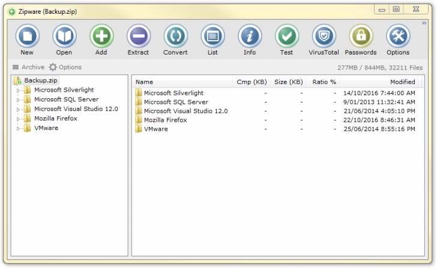Sort by the Name column header
This screenshot has width=437, height=269.
[x=182, y=82]
